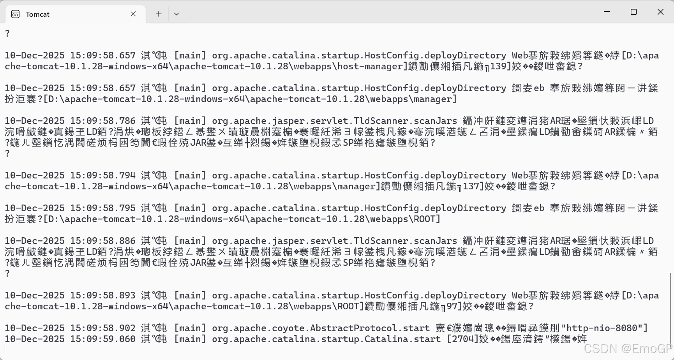Maximize the terminal window

pos(633,12)
